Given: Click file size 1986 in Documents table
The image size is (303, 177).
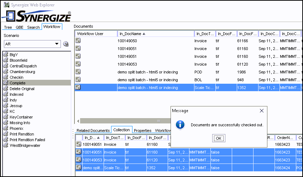Looking at the screenshot, I should tap(241, 72).
